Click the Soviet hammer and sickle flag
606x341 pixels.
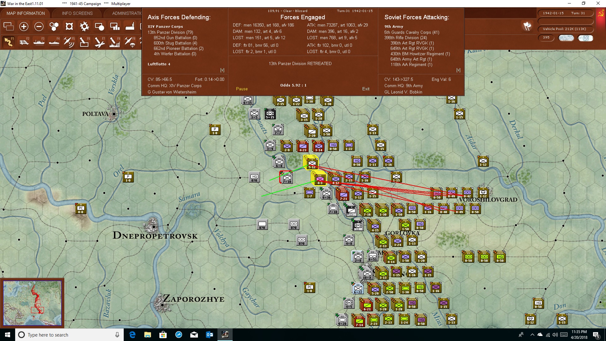click(x=601, y=14)
